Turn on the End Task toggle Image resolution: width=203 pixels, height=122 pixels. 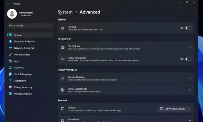pos(188,28)
